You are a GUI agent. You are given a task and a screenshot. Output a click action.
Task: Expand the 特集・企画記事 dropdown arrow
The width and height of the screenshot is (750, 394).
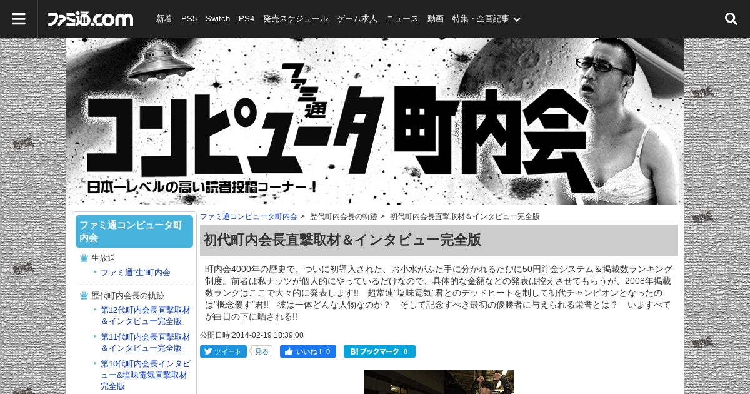click(x=517, y=19)
